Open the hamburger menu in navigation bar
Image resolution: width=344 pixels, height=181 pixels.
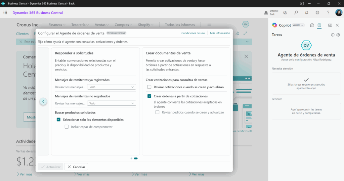(x=209, y=25)
